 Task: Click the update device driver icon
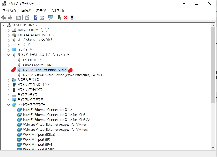(59, 17)
